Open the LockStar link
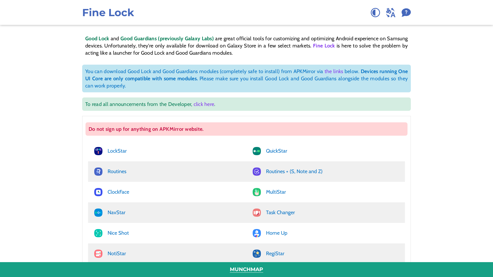The height and width of the screenshot is (277, 493). pyautogui.click(x=117, y=151)
